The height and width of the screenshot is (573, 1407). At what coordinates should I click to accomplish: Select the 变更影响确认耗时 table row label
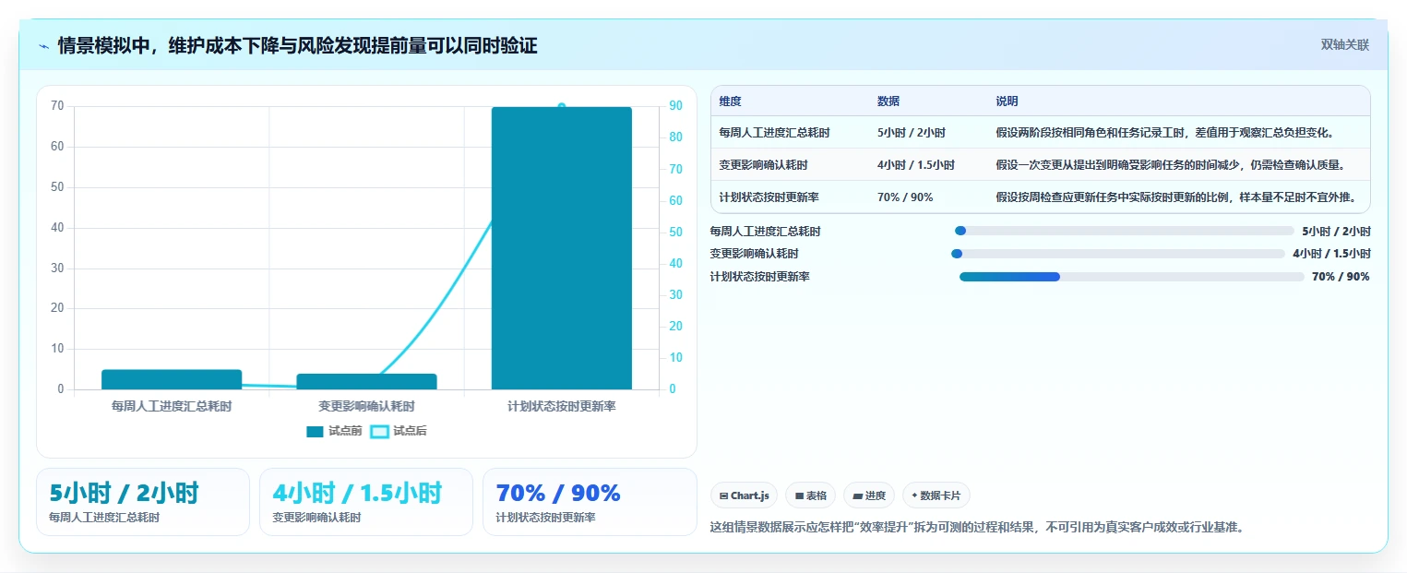[x=763, y=165]
